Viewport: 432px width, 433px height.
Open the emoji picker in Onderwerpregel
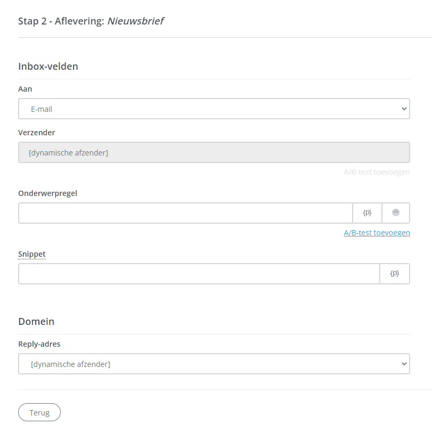396,213
